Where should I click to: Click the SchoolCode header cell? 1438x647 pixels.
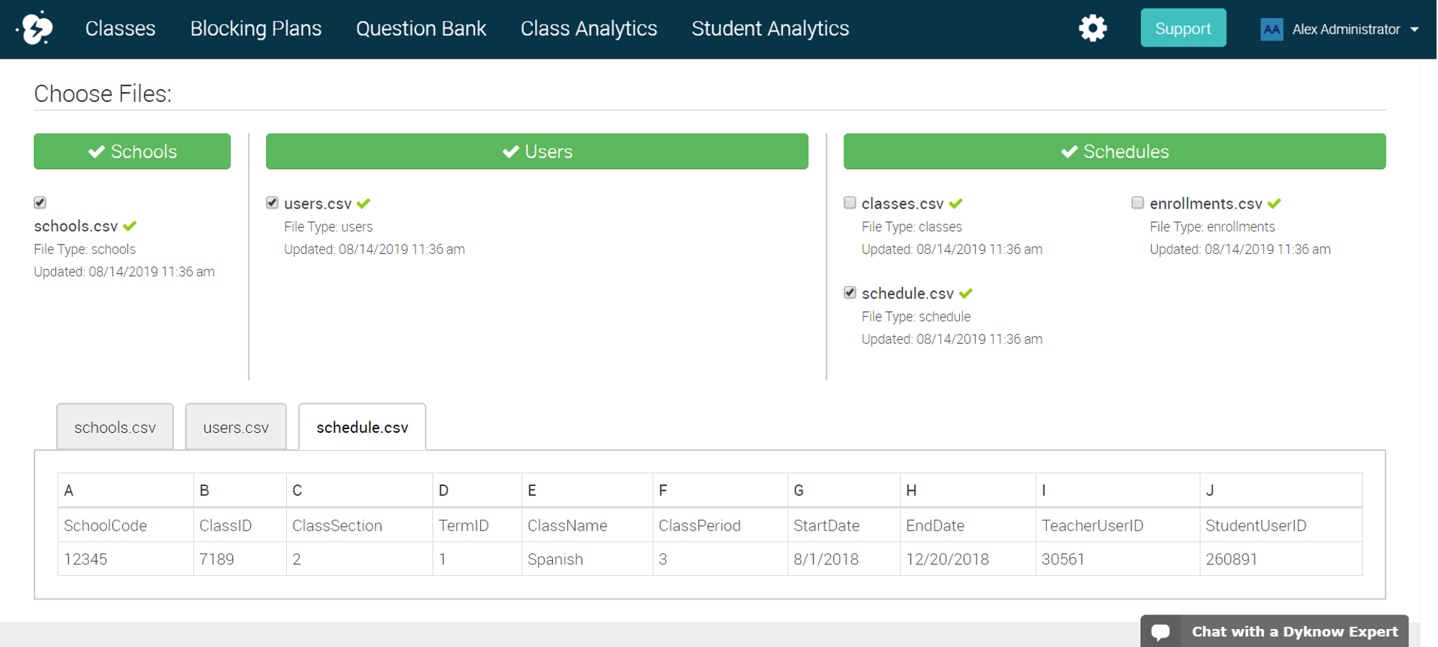(x=126, y=526)
